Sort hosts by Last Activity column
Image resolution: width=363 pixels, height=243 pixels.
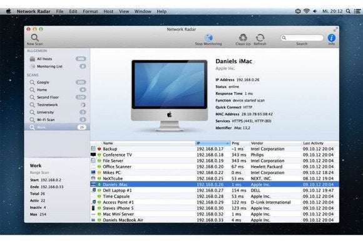320,143
